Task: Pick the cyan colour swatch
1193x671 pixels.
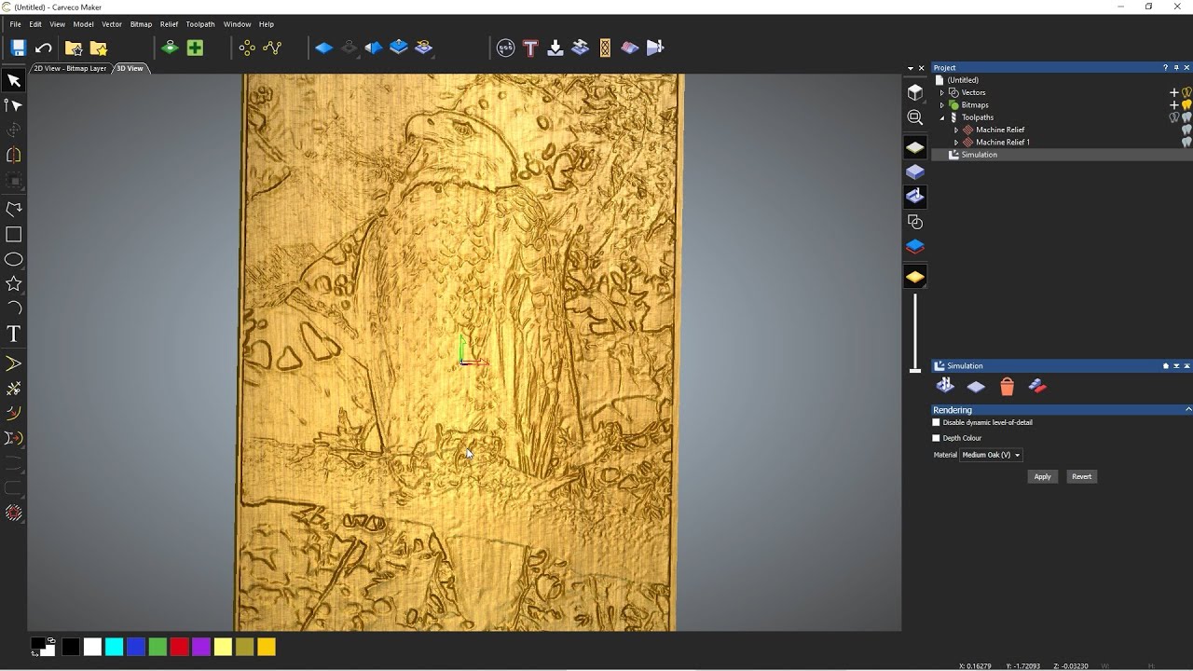Action: click(114, 647)
